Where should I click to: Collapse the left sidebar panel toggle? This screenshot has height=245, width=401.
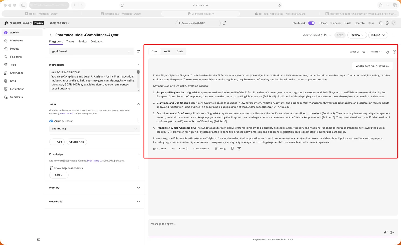pos(38,239)
